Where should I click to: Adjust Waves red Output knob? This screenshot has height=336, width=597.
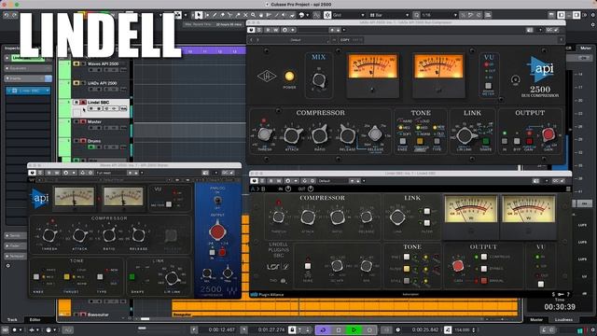[217, 231]
